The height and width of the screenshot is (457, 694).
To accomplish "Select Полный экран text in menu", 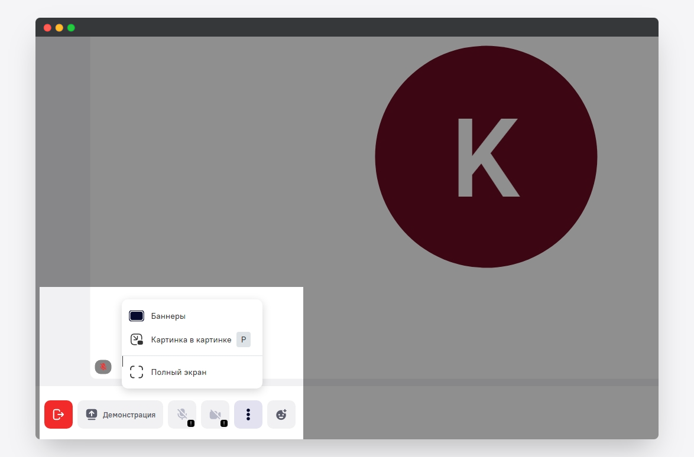I will (x=179, y=372).
